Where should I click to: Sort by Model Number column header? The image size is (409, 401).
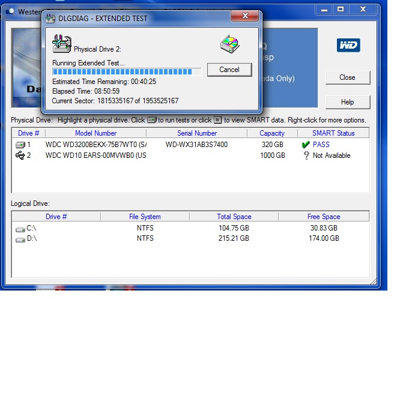coord(95,133)
